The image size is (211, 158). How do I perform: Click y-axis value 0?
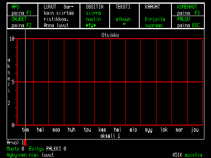pos(13,125)
